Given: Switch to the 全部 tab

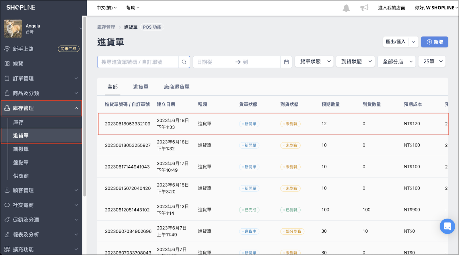Looking at the screenshot, I should (x=113, y=87).
